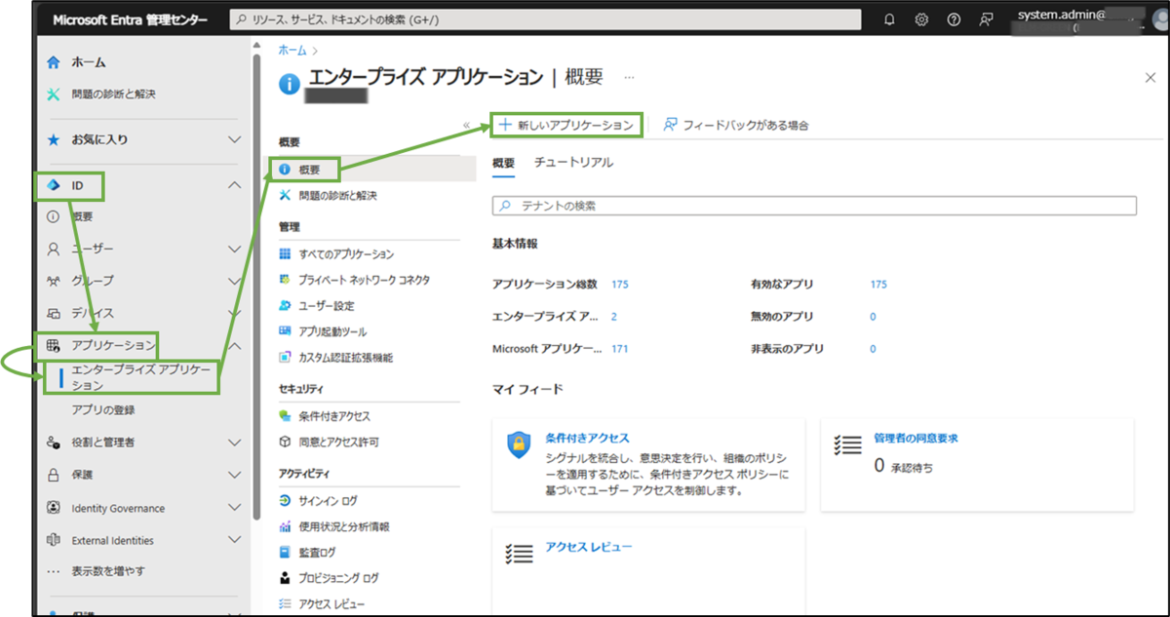
Task: Click the 無効のアプリ value 0
Action: pos(873,317)
